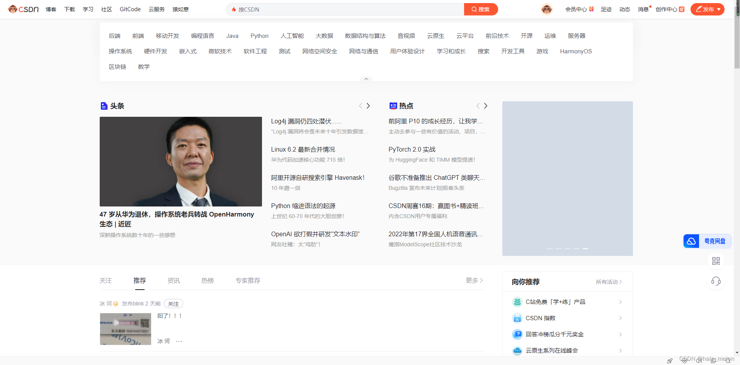Image resolution: width=740 pixels, height=365 pixels.
Task: Follow 冰河 with the 关注 button
Action: coord(174,304)
